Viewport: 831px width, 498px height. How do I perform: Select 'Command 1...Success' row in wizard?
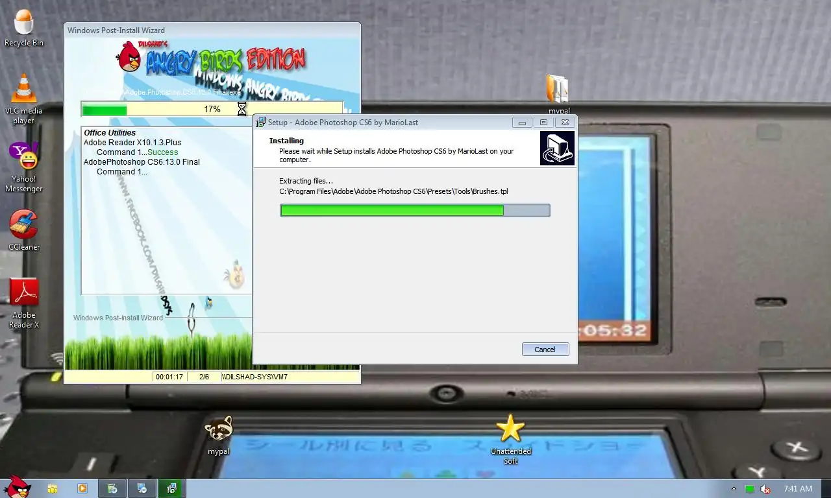click(137, 152)
